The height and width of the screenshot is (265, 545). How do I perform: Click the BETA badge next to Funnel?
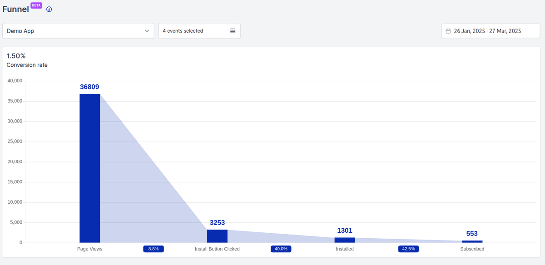[x=36, y=5]
